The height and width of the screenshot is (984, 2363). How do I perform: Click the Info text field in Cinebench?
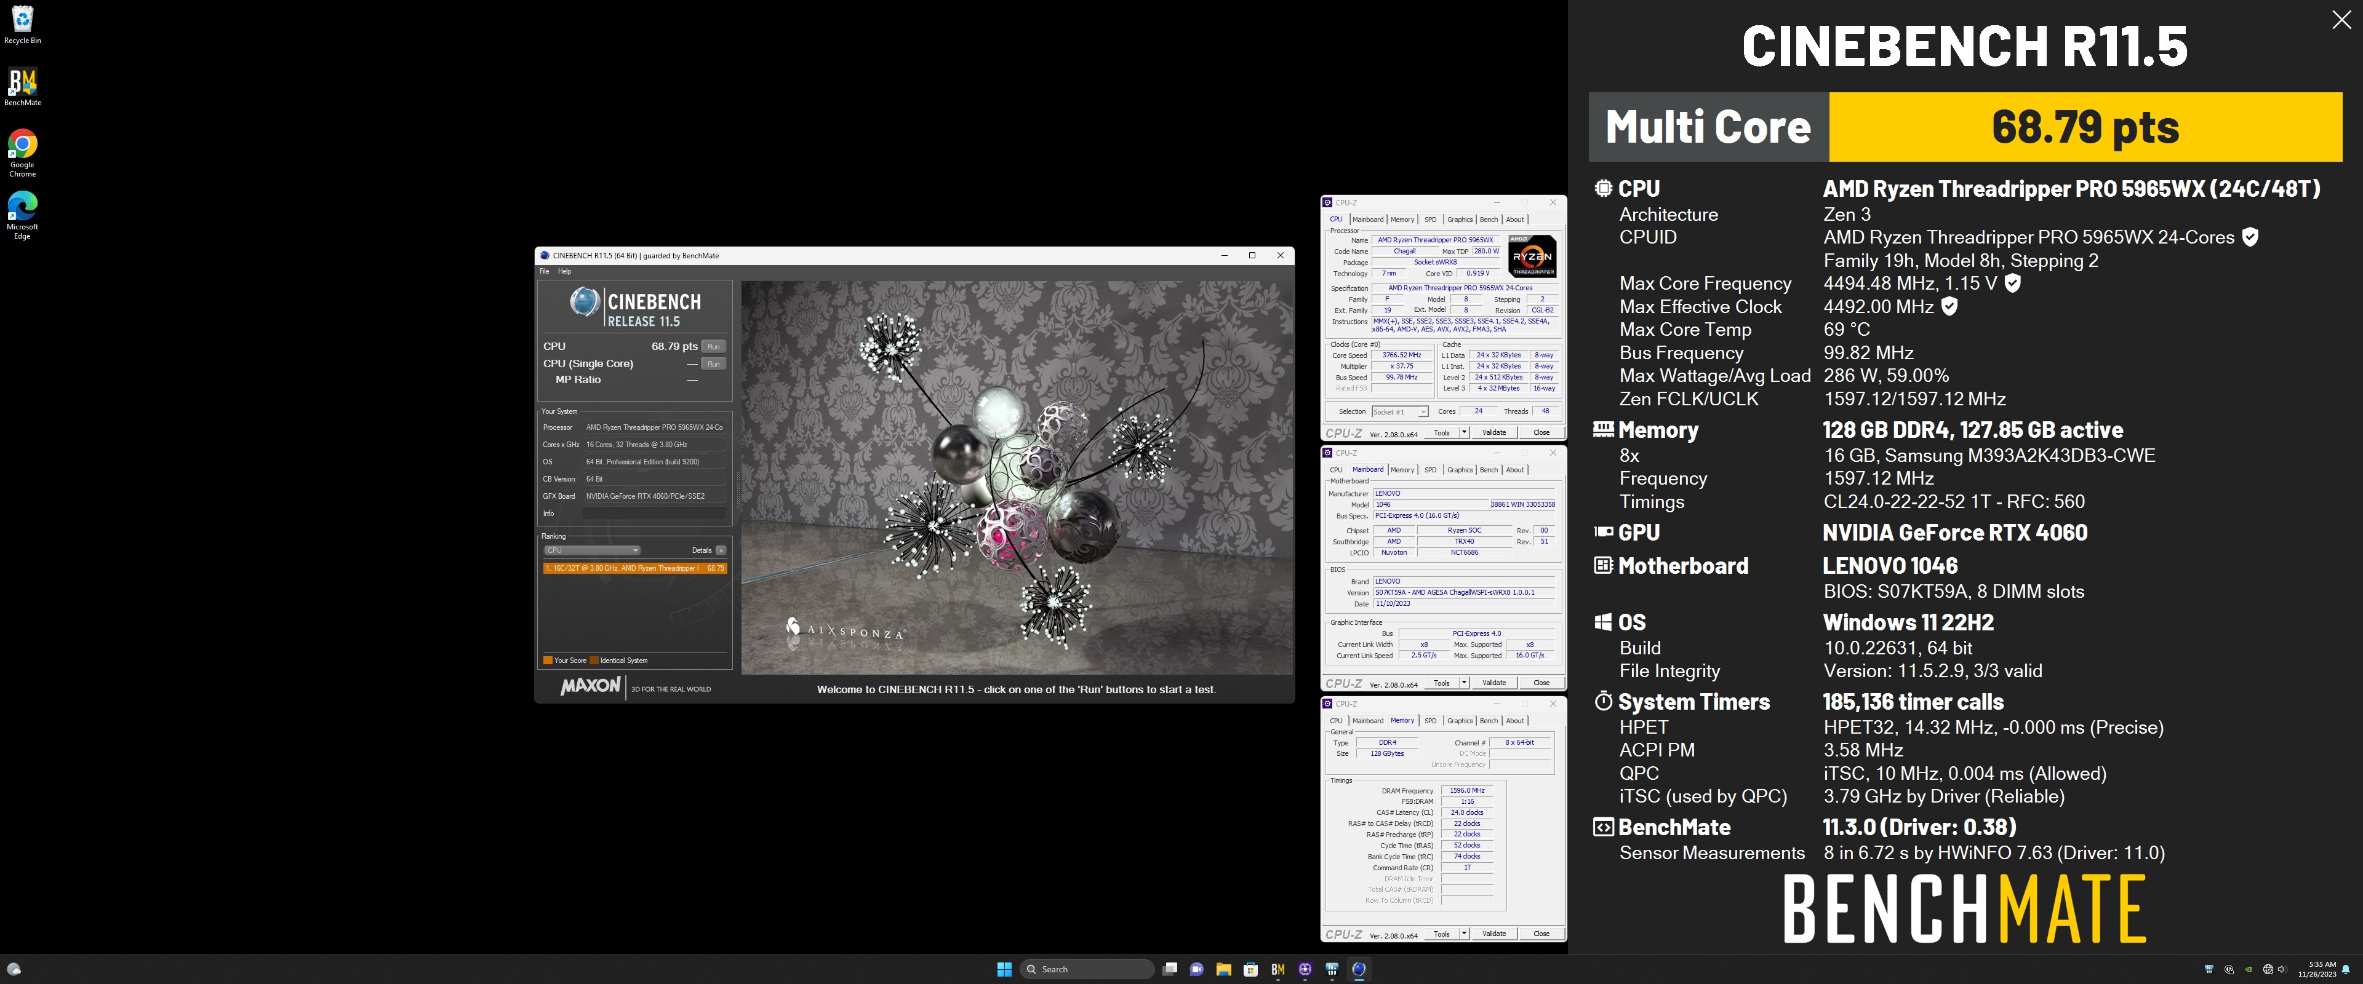(x=654, y=514)
